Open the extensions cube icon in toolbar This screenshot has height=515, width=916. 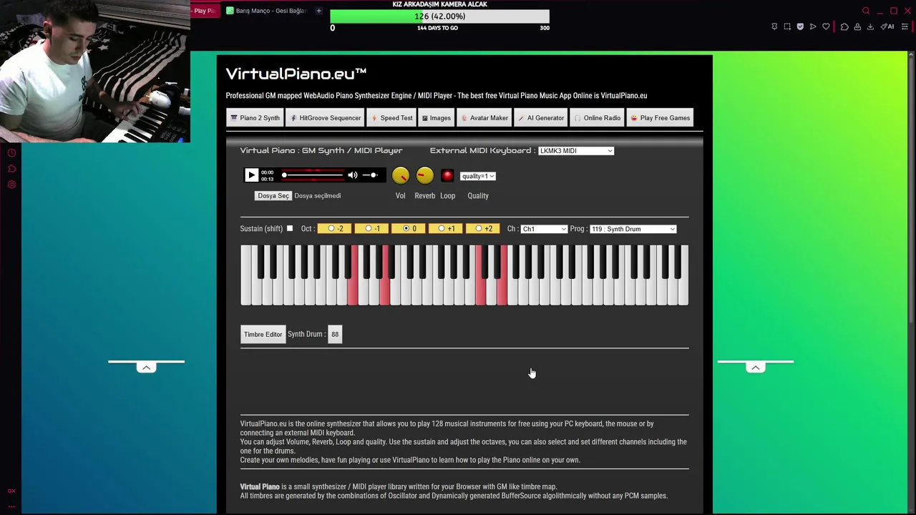pos(844,26)
